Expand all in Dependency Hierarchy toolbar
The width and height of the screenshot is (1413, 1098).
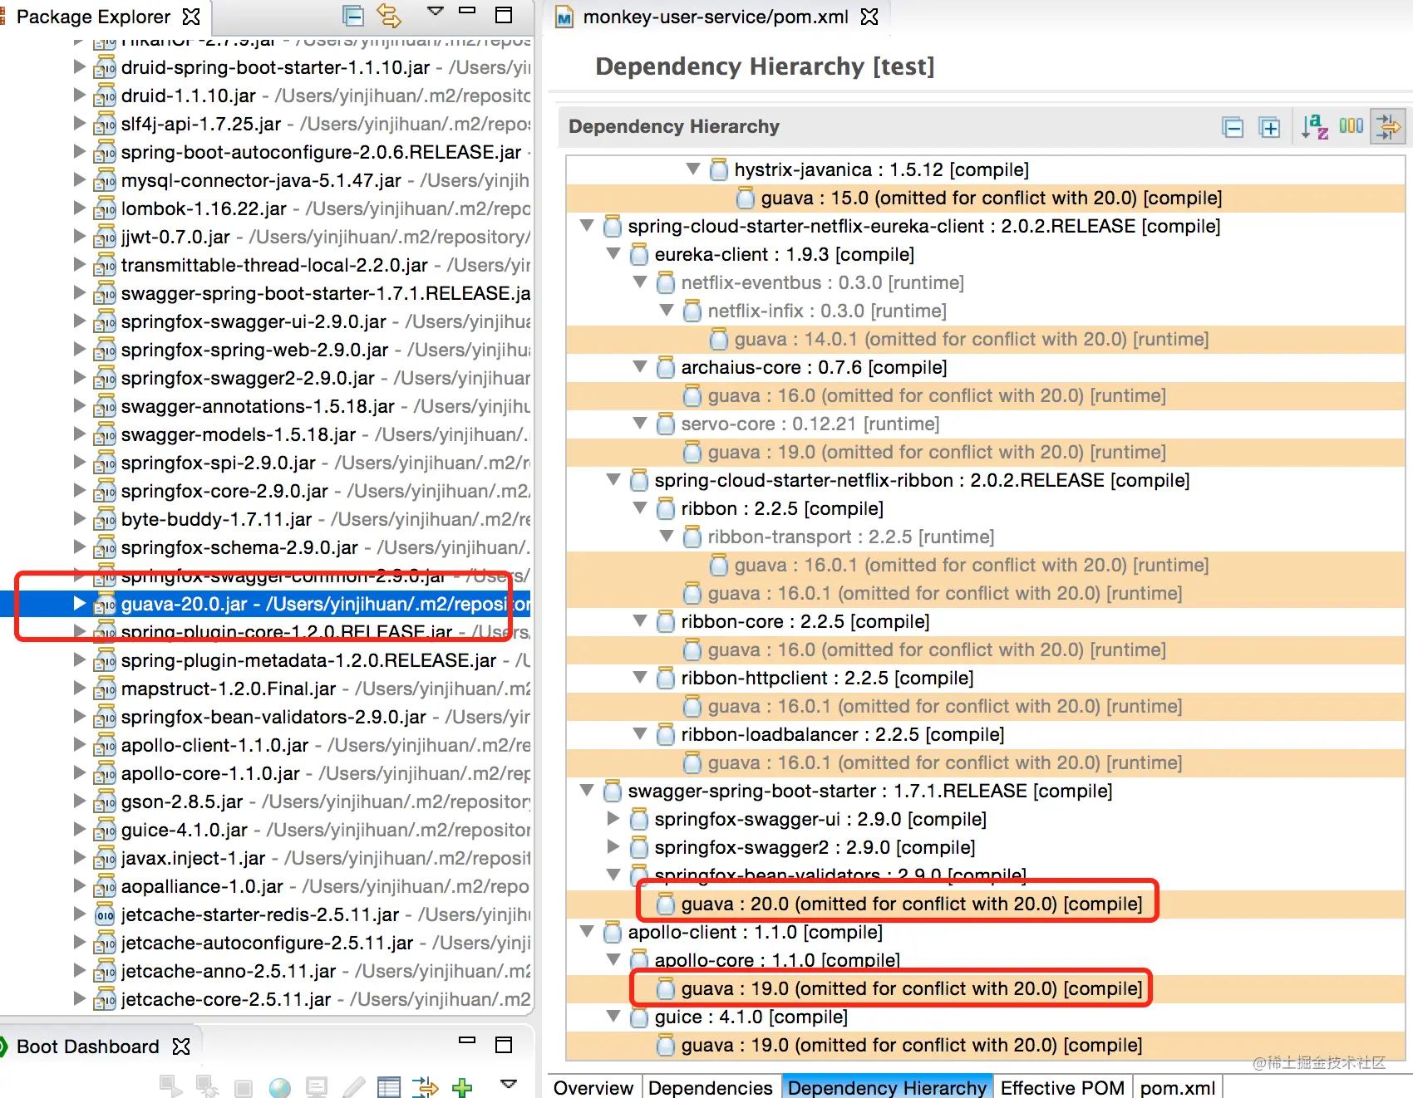(x=1269, y=127)
